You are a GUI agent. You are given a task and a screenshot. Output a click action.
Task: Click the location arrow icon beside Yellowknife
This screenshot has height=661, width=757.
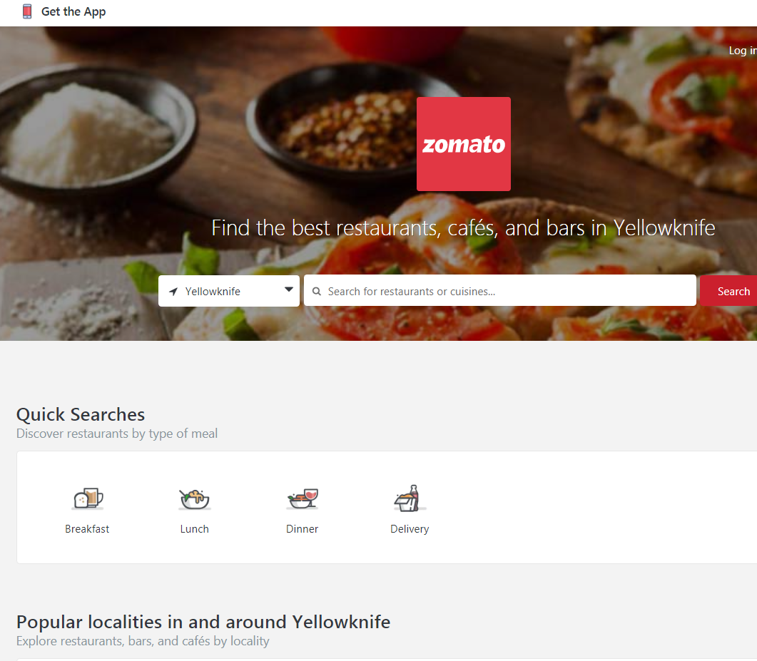(173, 292)
